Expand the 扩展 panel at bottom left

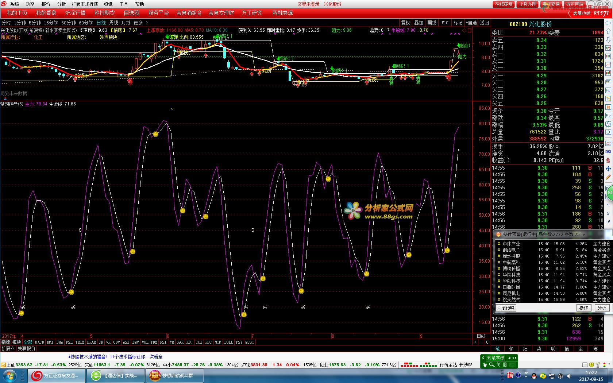(x=8, y=348)
